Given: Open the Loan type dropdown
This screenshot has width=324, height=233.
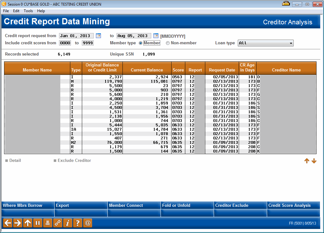Looking at the screenshot, I should [x=266, y=43].
